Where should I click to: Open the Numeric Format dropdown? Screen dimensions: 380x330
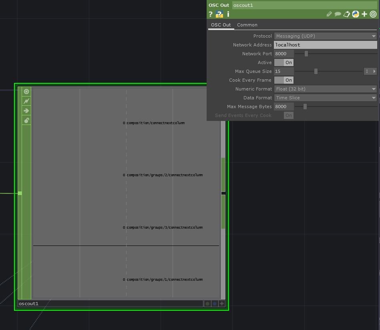[325, 89]
